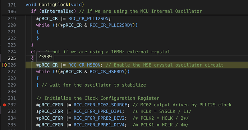
Task: Place cursor on RCC_CR_PLLI2SON on line 219
Action: (88, 19)
